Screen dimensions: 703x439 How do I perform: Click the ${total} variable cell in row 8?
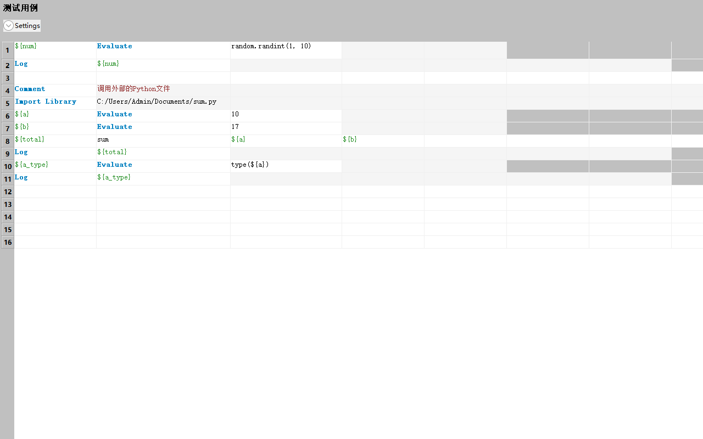[x=55, y=141]
